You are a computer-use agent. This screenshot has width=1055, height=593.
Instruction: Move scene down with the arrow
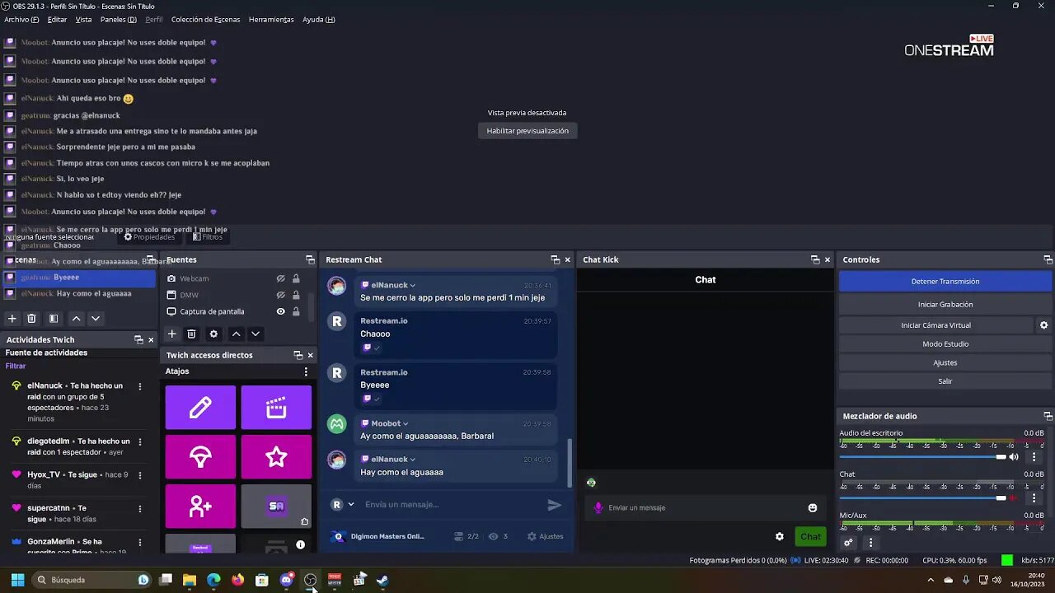(96, 319)
